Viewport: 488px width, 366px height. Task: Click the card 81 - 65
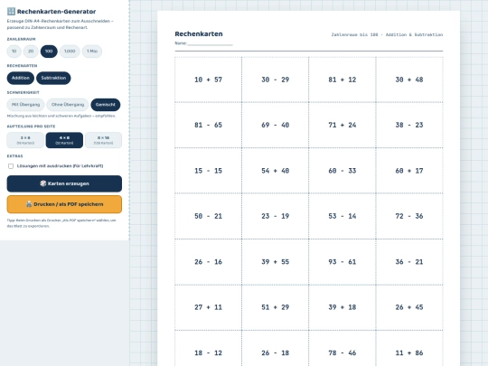[208, 125]
